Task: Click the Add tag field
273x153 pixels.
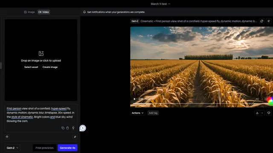Action: coord(153,113)
